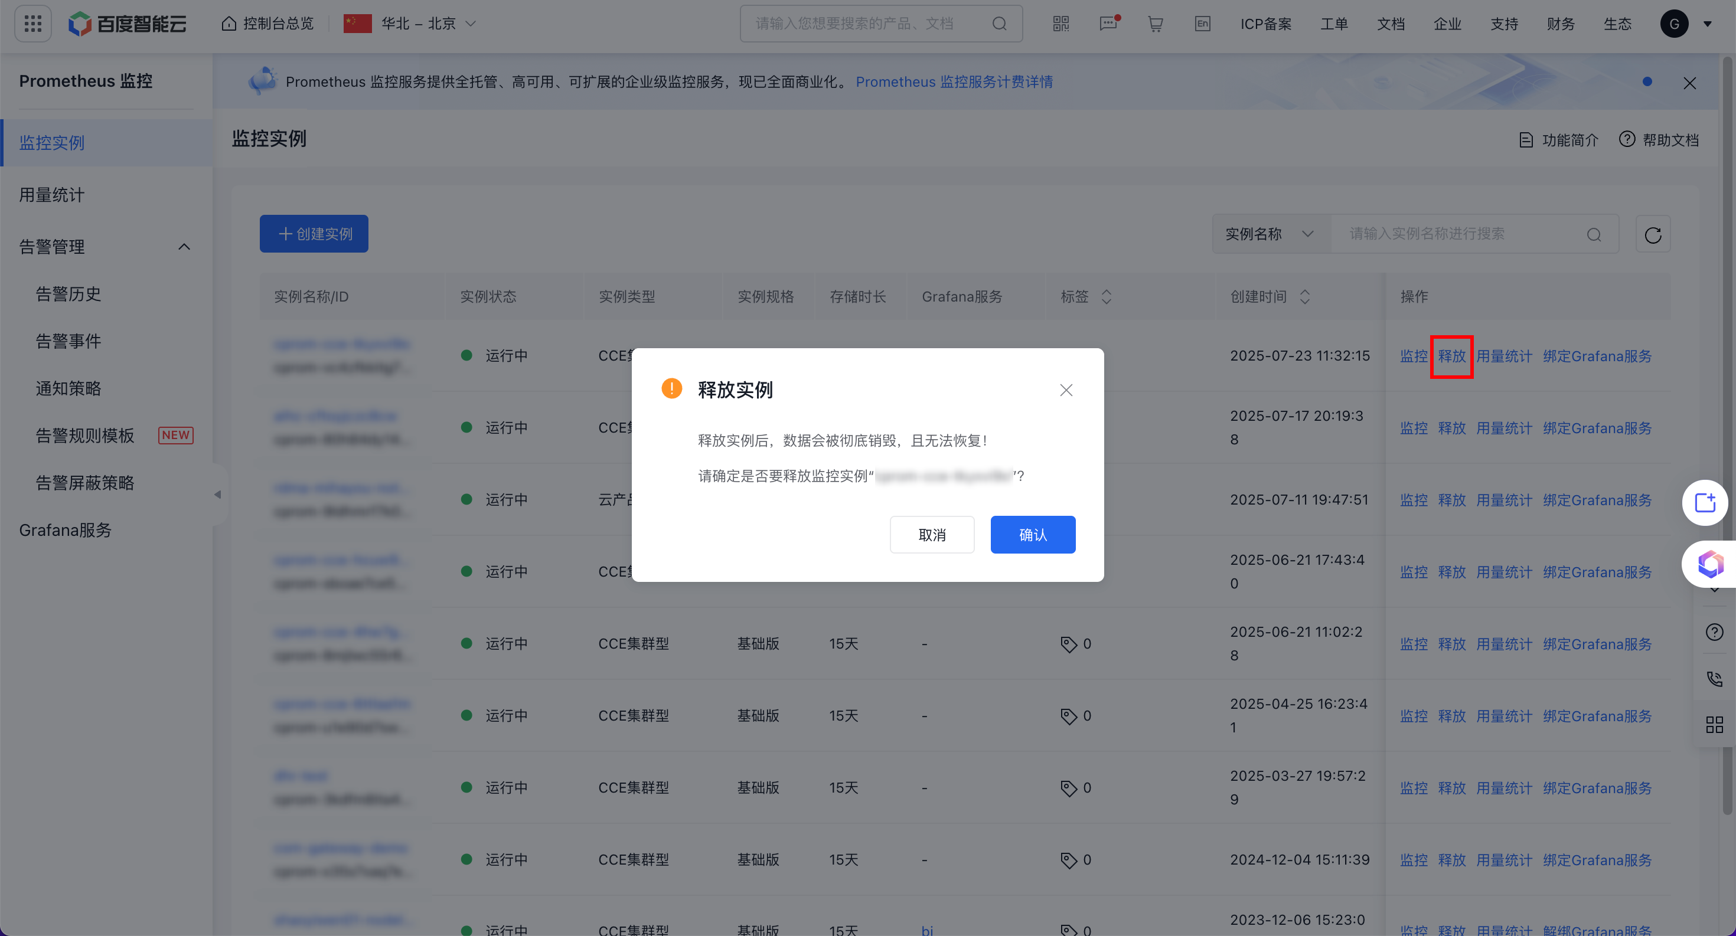Click 绑定Grafana服务 in 2025-06-21 17:43 row
1736x936 pixels.
tap(1597, 572)
